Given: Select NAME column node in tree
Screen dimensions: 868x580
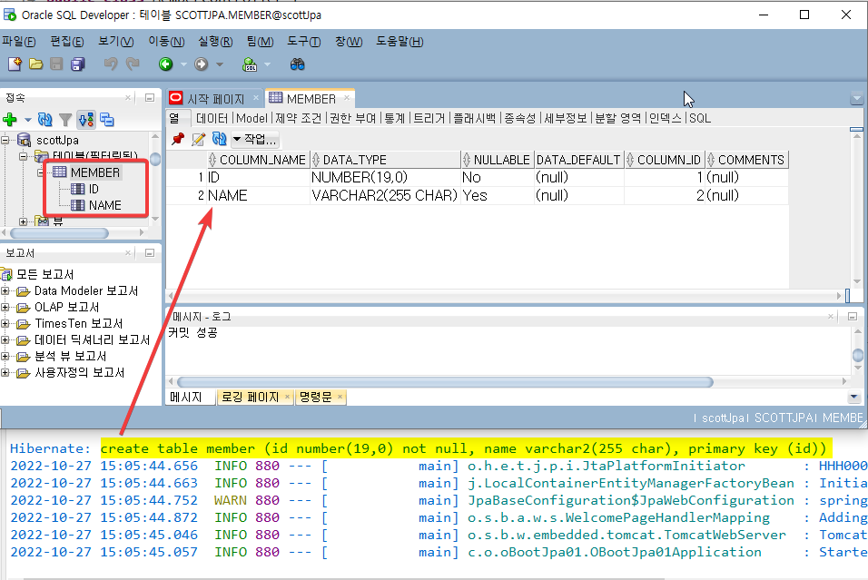Looking at the screenshot, I should coord(104,205).
